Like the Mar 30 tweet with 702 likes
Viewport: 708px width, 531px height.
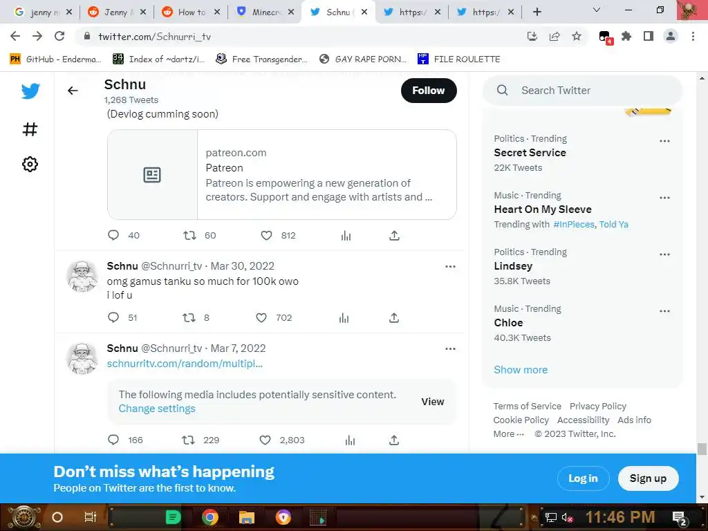click(x=261, y=317)
